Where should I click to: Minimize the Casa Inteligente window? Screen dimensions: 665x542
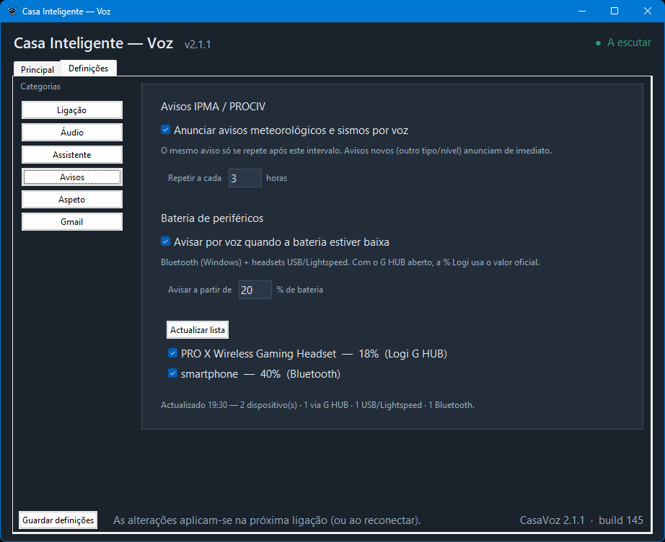(x=582, y=11)
